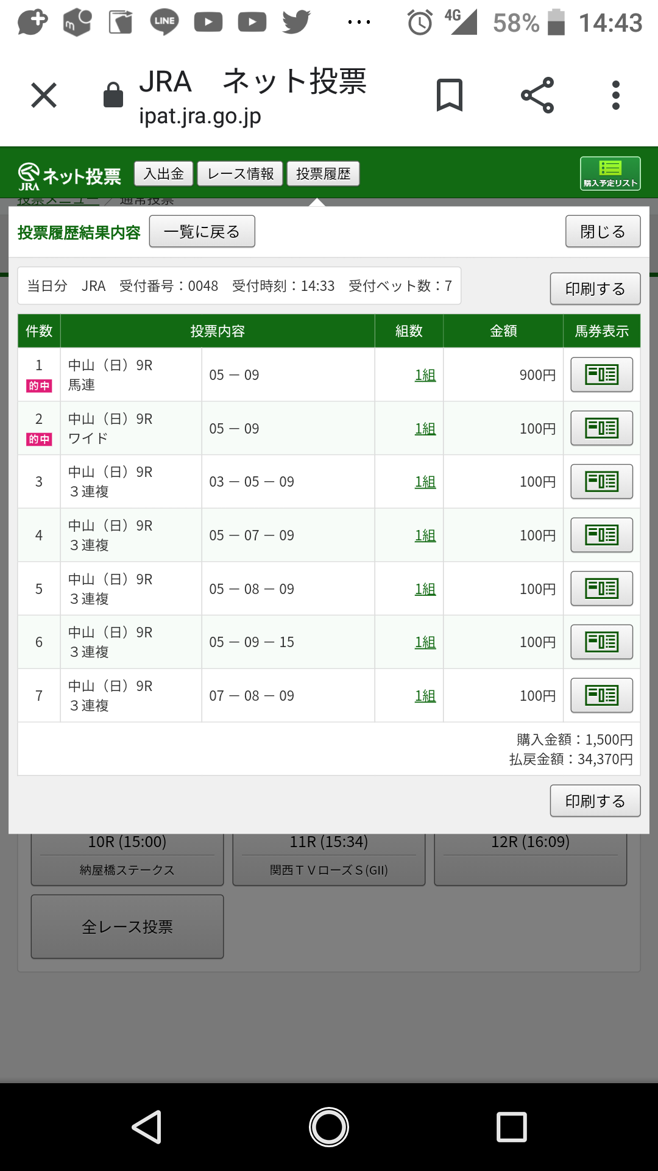Open the 購入予定リスト purchase list icon
The height and width of the screenshot is (1171, 658).
[610, 173]
